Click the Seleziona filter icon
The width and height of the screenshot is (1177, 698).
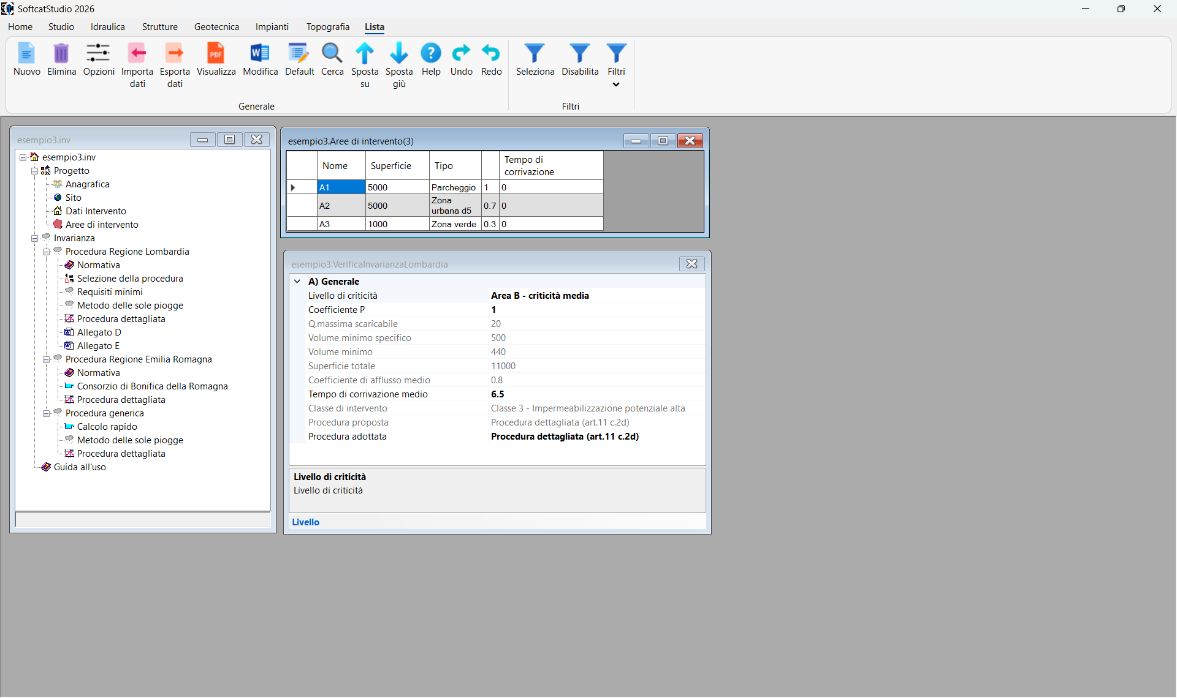535,53
